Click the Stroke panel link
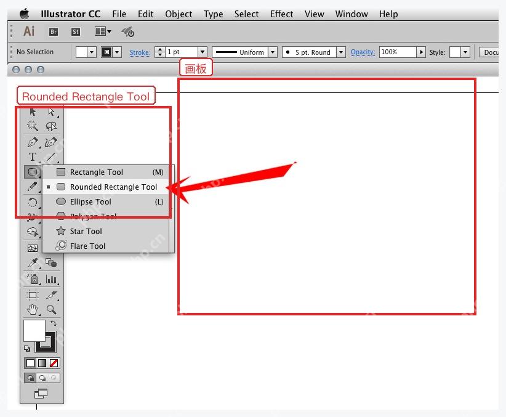This screenshot has height=417, width=506. (140, 52)
